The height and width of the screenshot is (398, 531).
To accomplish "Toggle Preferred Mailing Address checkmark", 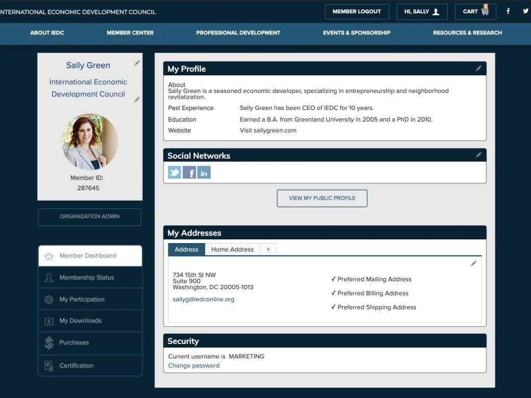I will [x=333, y=279].
